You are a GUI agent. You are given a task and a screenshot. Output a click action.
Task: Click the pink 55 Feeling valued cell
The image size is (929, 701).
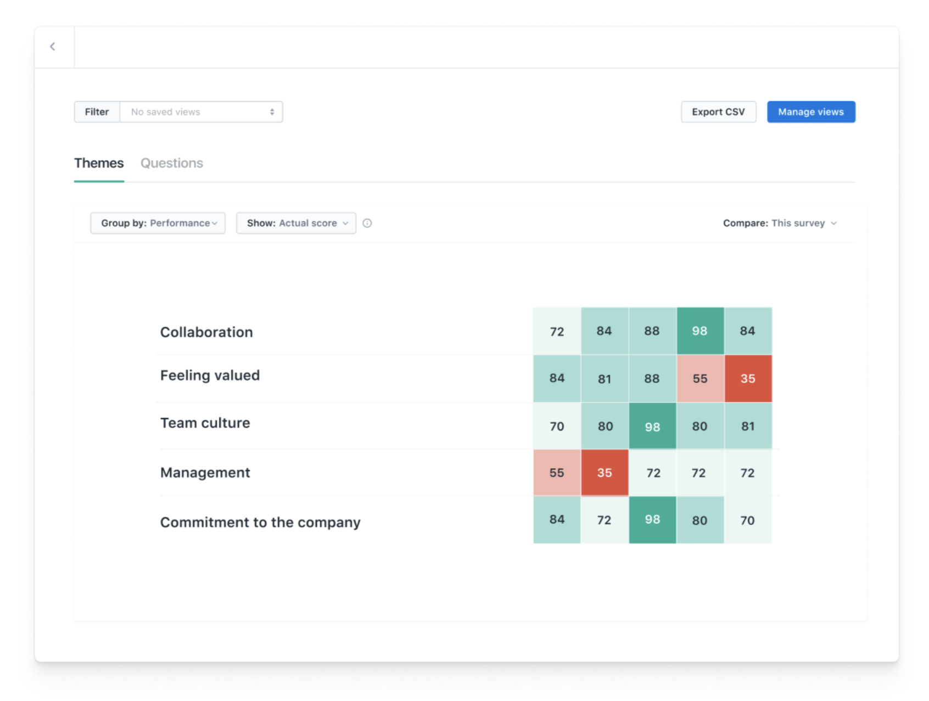[700, 379]
